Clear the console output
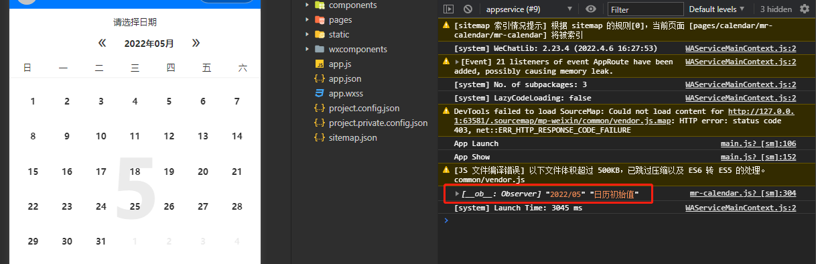 tap(468, 9)
